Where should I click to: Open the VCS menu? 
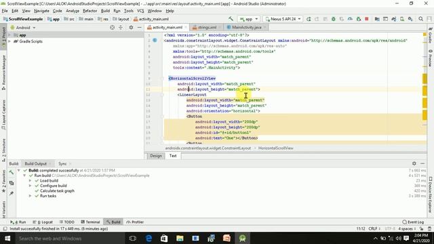[140, 11]
